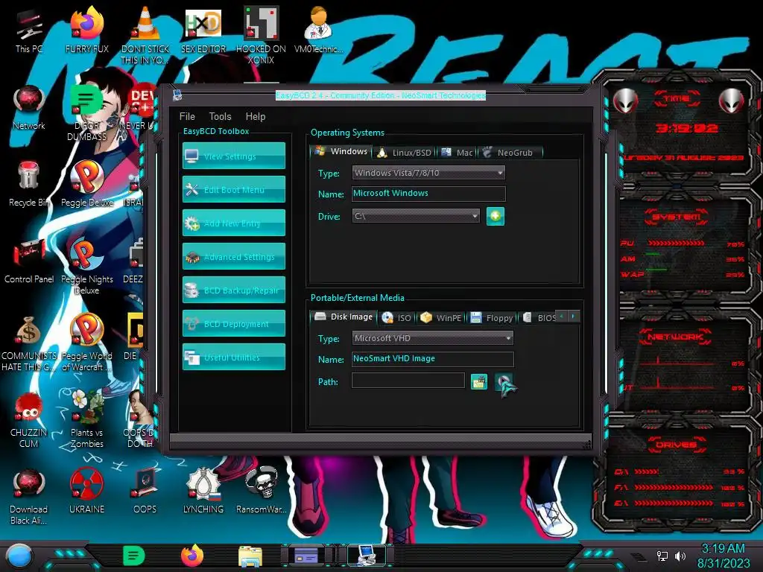The width and height of the screenshot is (763, 572).
Task: Click the EasyBCD title bar app icon
Action: [177, 95]
